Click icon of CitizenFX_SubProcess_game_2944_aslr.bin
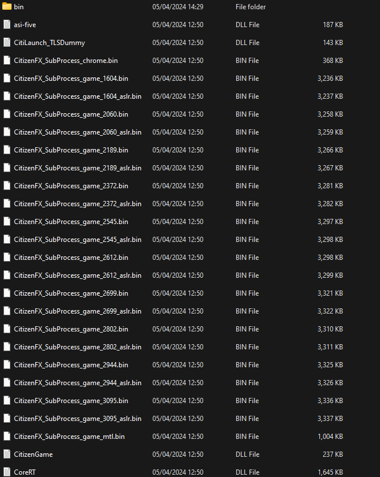 pyautogui.click(x=7, y=383)
